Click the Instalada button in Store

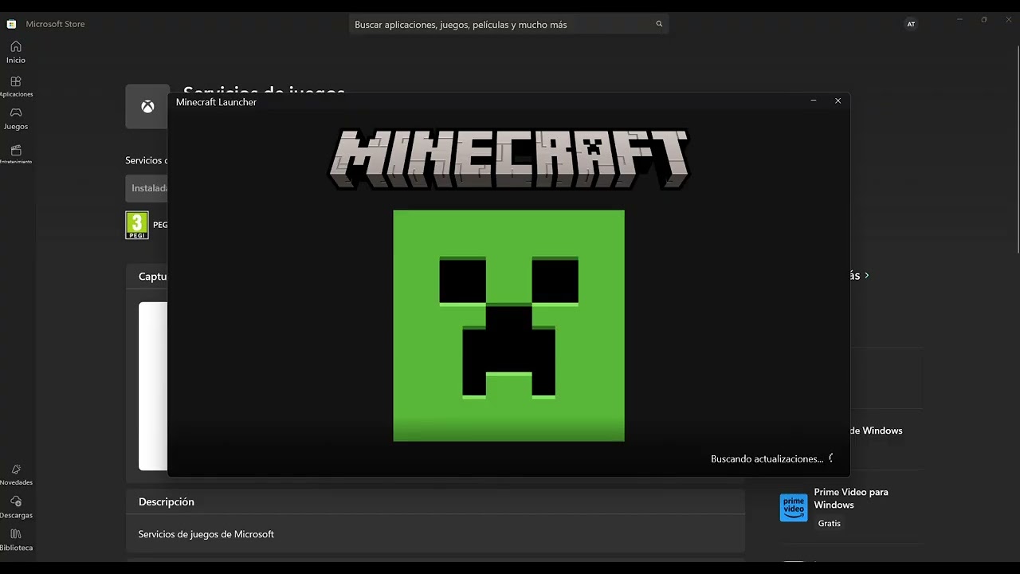[x=147, y=188]
